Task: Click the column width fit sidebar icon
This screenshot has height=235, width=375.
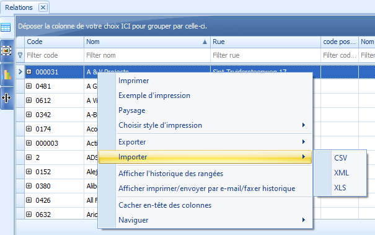Action: coord(6,97)
